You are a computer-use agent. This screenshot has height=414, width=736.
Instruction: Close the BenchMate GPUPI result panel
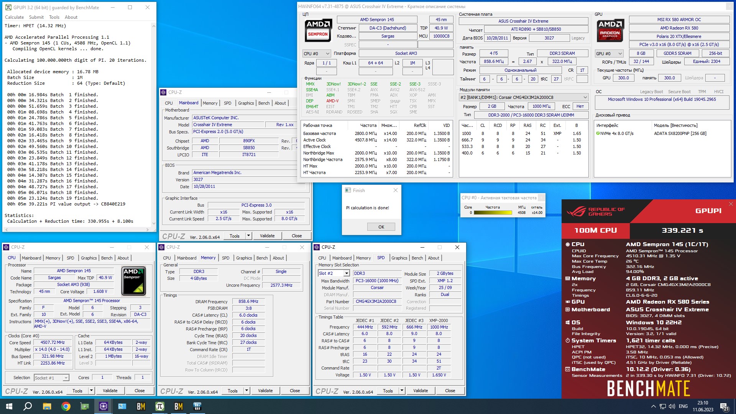tap(731, 204)
